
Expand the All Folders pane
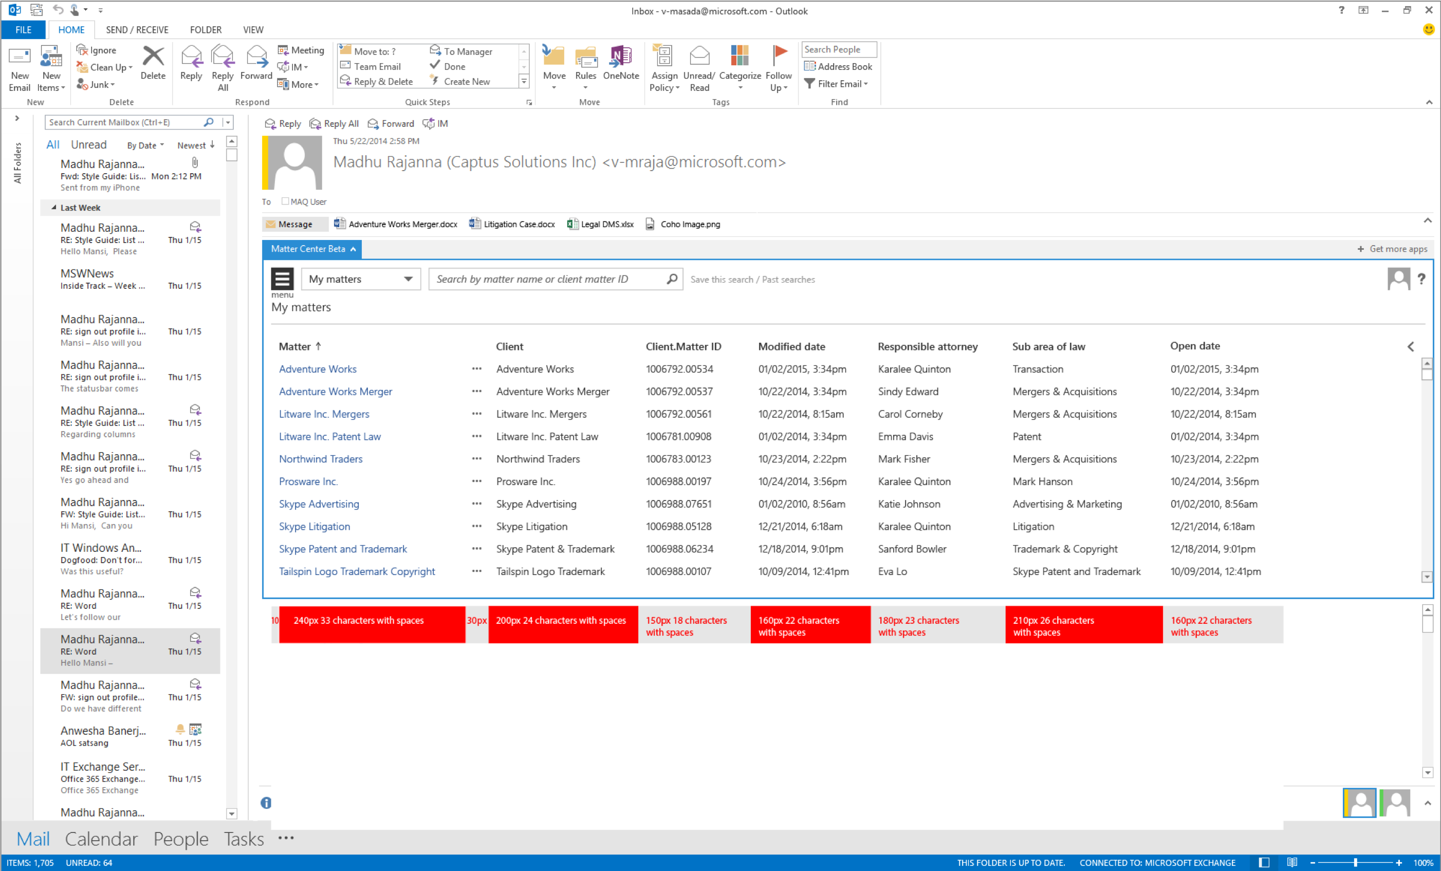click(17, 118)
